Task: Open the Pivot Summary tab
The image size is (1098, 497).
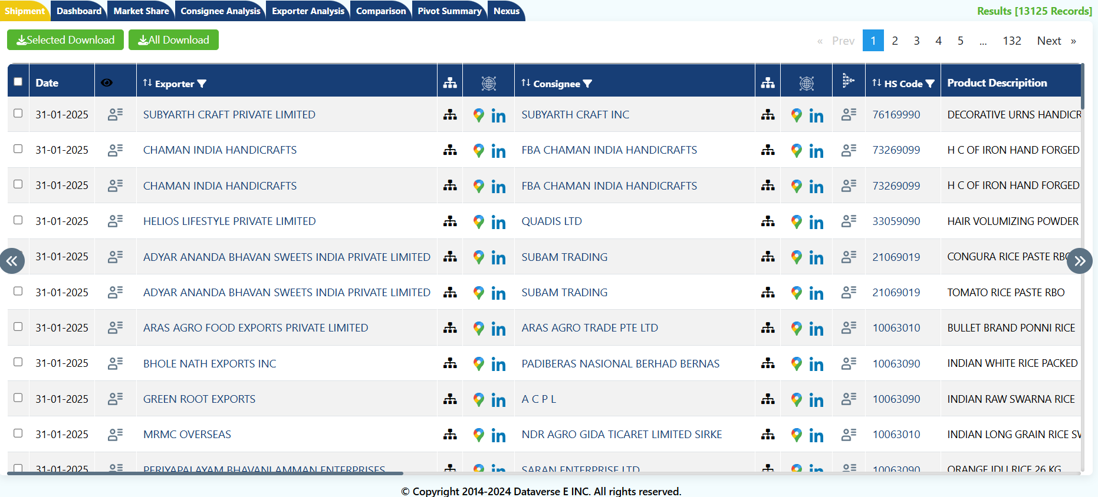Action: coord(449,11)
